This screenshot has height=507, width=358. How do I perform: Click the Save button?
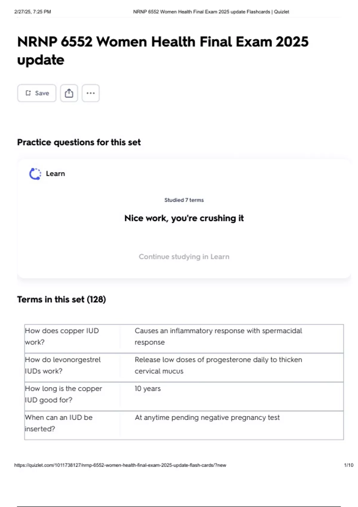point(37,93)
